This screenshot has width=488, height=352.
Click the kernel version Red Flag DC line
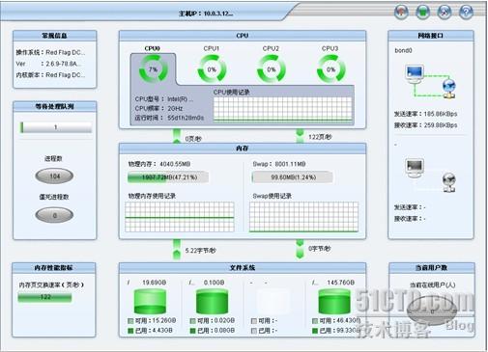[50, 75]
